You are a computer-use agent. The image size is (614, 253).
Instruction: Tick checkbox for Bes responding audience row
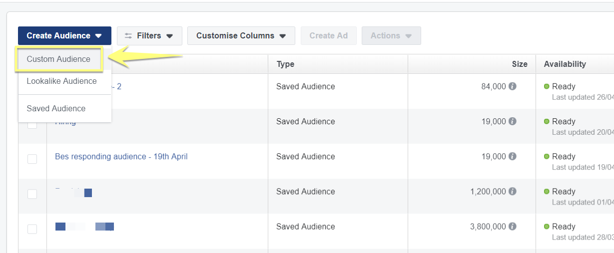click(x=32, y=159)
